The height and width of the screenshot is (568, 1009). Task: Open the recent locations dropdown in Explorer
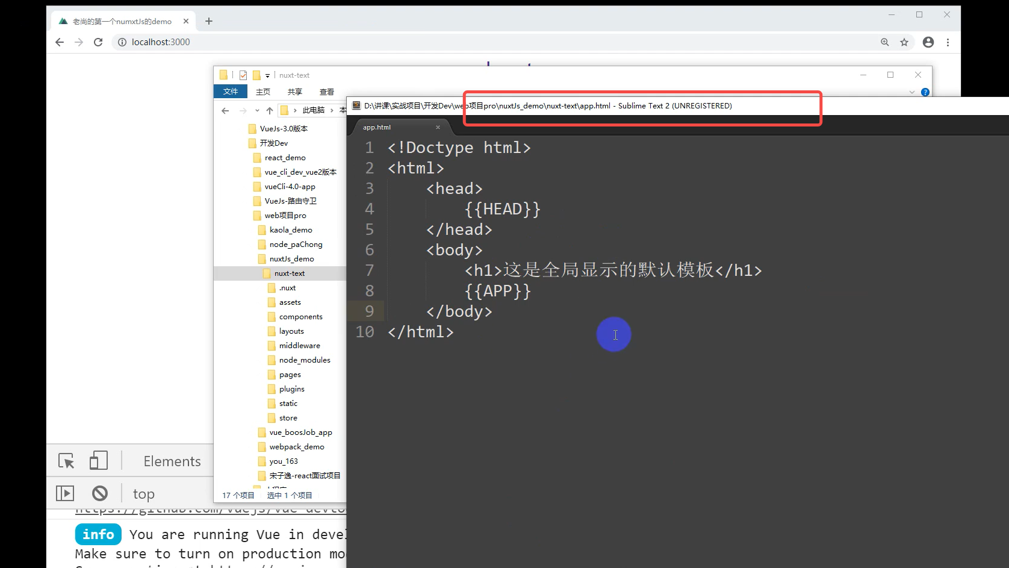click(x=257, y=110)
